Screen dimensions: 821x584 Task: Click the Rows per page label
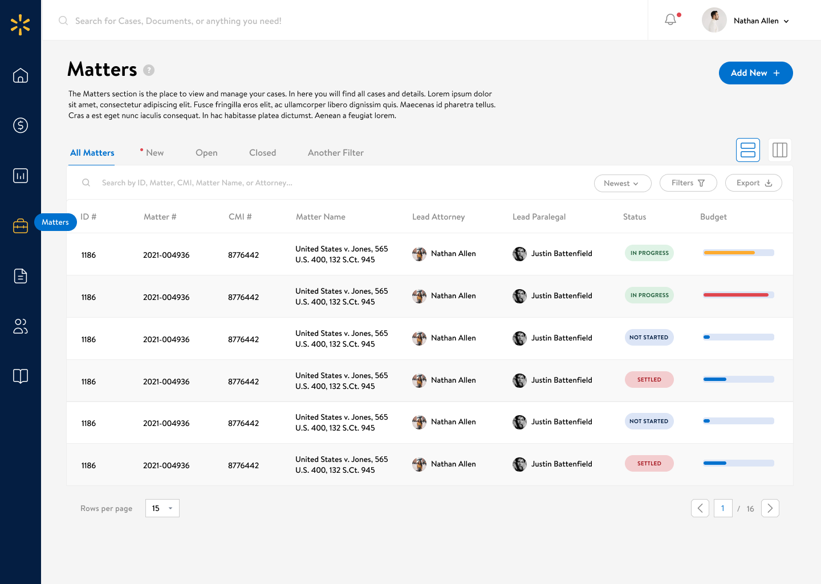point(107,508)
